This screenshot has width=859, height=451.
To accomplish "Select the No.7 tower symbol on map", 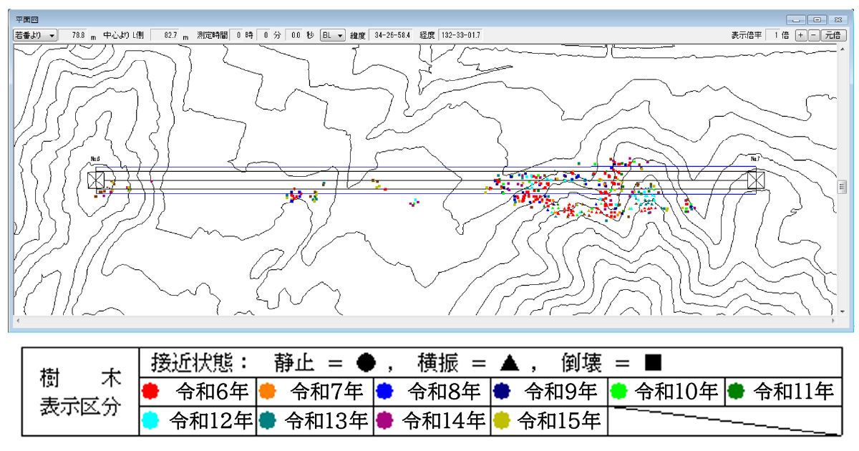I will (x=755, y=180).
